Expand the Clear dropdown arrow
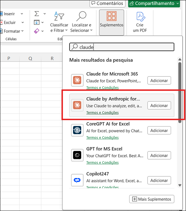The image size is (186, 211). point(43,31)
